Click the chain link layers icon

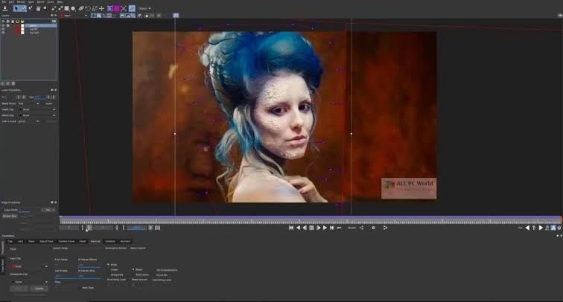[x=81, y=8]
